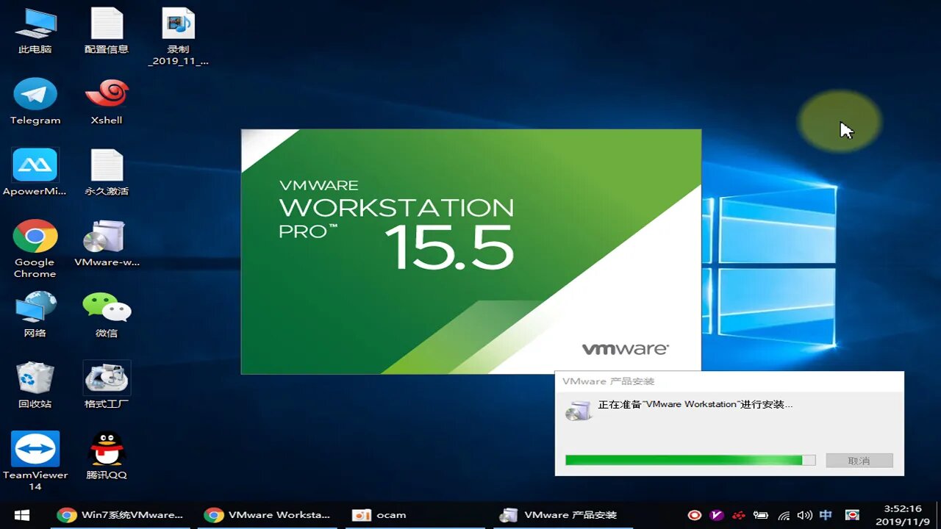Click the installer disc icon in dialog

pyautogui.click(x=579, y=411)
